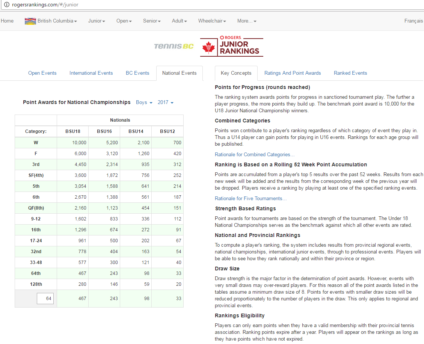The height and width of the screenshot is (344, 424).
Task: Click the 64th row label
Action: point(36,273)
